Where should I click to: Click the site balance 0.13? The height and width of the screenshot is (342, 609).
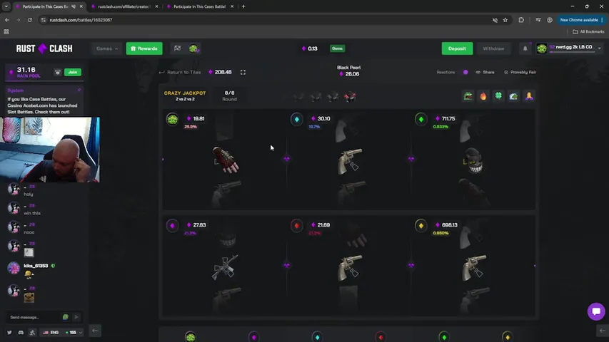pyautogui.click(x=310, y=48)
